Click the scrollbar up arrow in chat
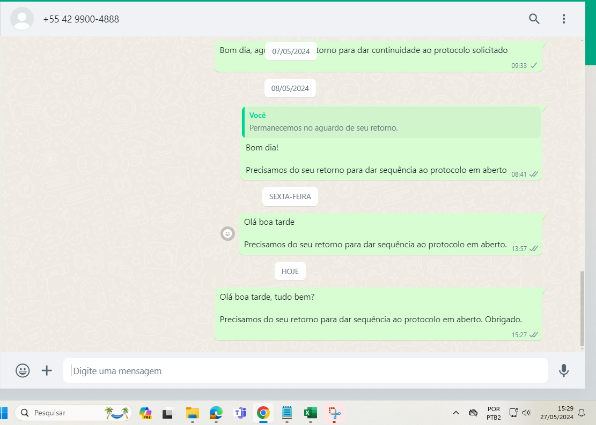This screenshot has width=596, height=425. coord(582,40)
